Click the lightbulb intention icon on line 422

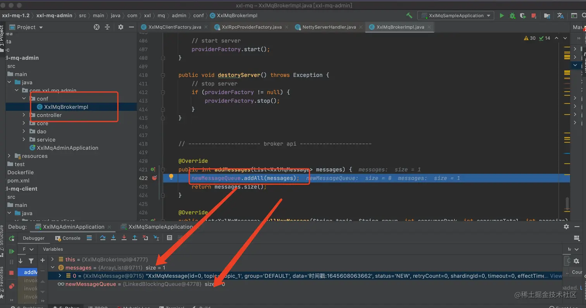(171, 177)
